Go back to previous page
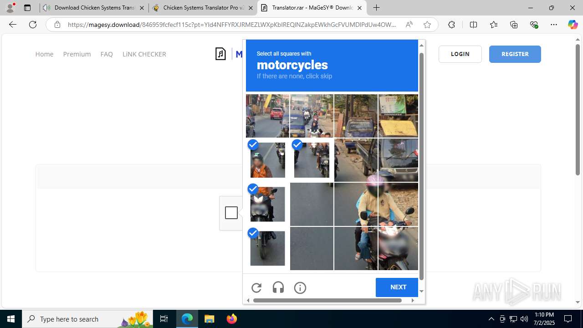Image resolution: width=583 pixels, height=328 pixels. click(x=13, y=25)
